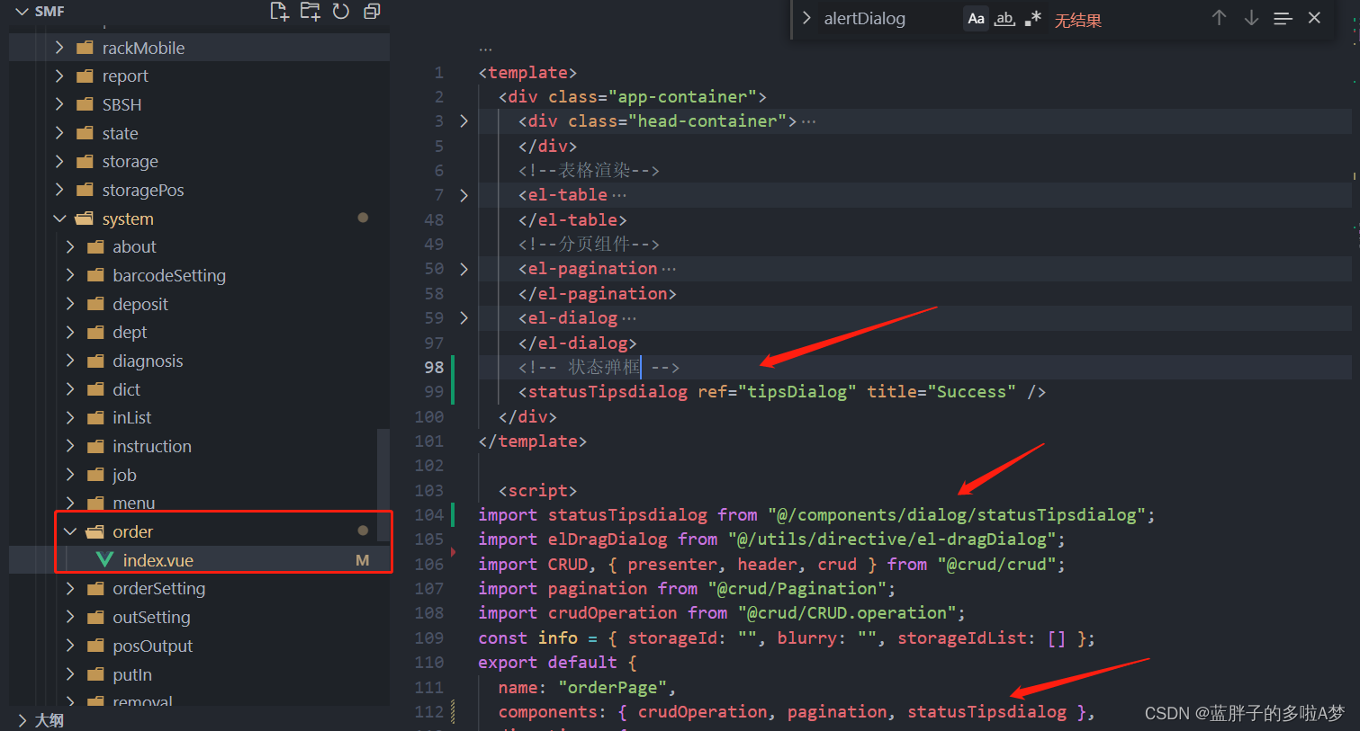1360x731 pixels.
Task: Collapse the SMF root section
Action: (x=23, y=12)
